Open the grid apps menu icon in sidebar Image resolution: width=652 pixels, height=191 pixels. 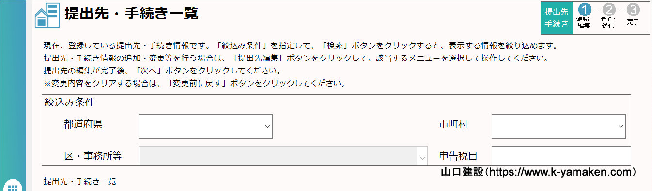13,187
